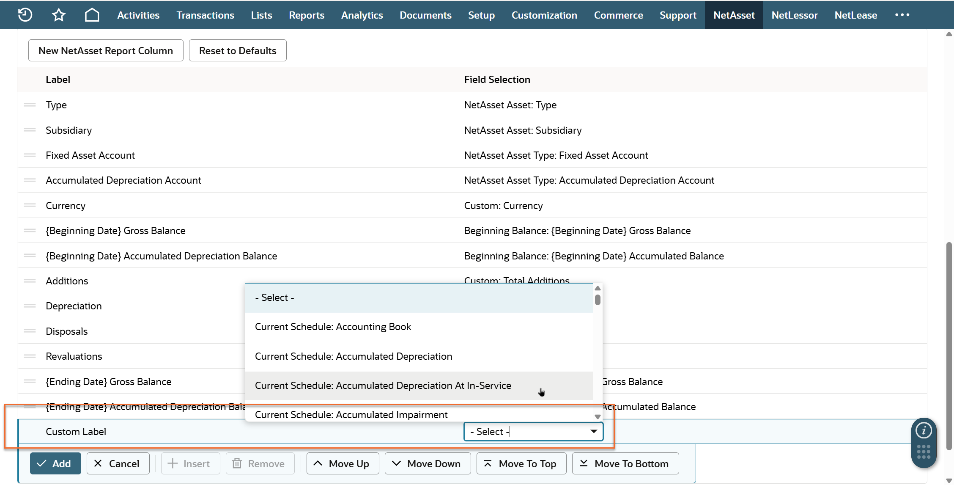Grab the drag handle for Type row
Viewport: 954px width, 485px height.
click(30, 105)
